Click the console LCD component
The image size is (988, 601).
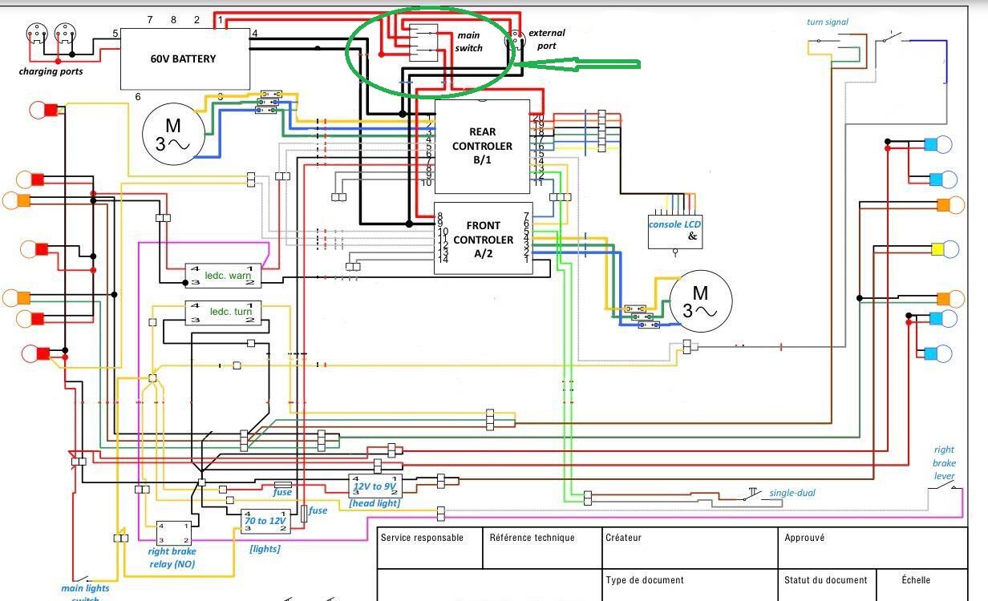674,231
